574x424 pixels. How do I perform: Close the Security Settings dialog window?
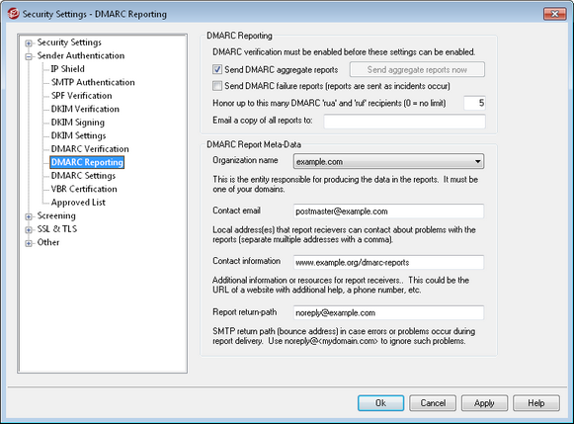point(554,14)
